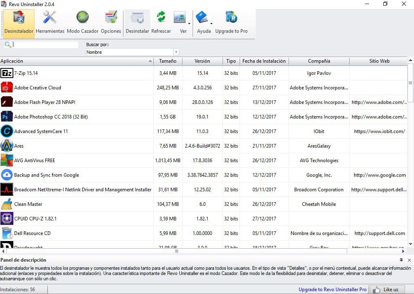Sort by the Versión column header
This screenshot has height=294, width=414.
coord(202,61)
